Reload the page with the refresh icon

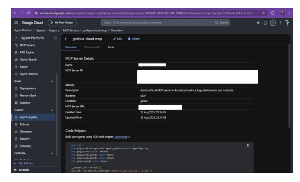(28, 13)
